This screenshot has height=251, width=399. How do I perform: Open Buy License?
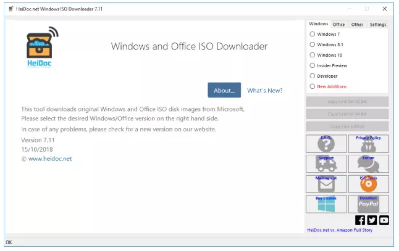pyautogui.click(x=326, y=204)
